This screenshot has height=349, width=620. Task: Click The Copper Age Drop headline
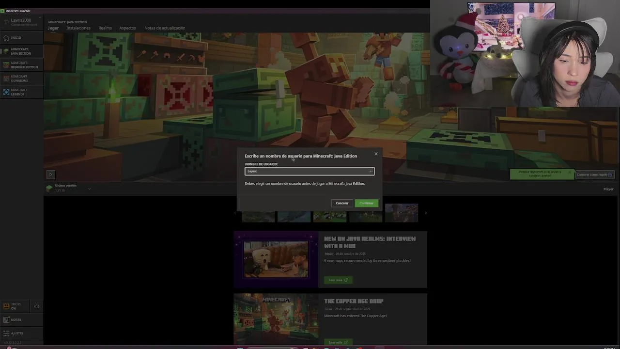pyautogui.click(x=354, y=301)
